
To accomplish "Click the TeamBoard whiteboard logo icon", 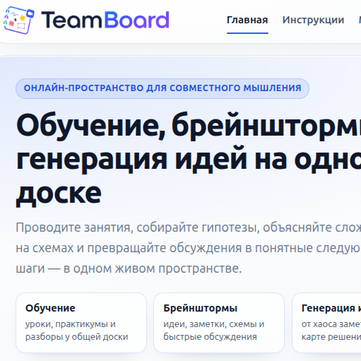I will coord(19,20).
